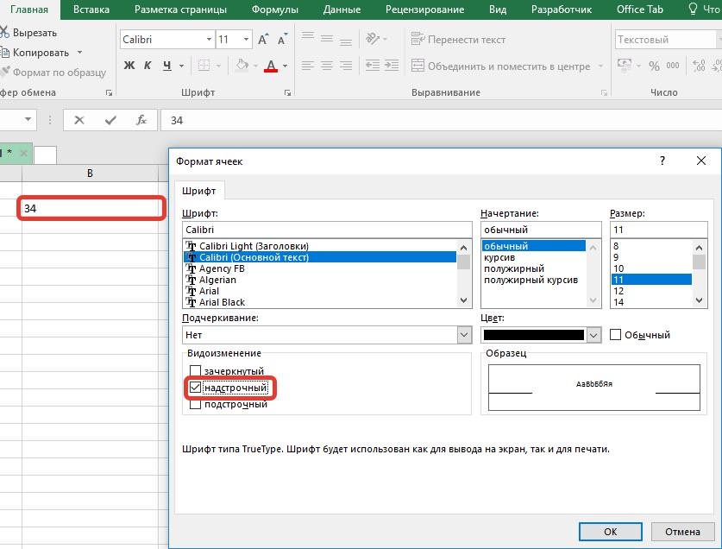The image size is (722, 549).
Task: Expand the Цвет color dropdown arrow
Action: (593, 335)
